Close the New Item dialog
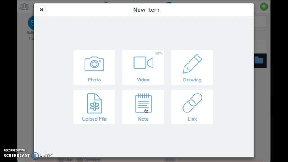 click(42, 10)
